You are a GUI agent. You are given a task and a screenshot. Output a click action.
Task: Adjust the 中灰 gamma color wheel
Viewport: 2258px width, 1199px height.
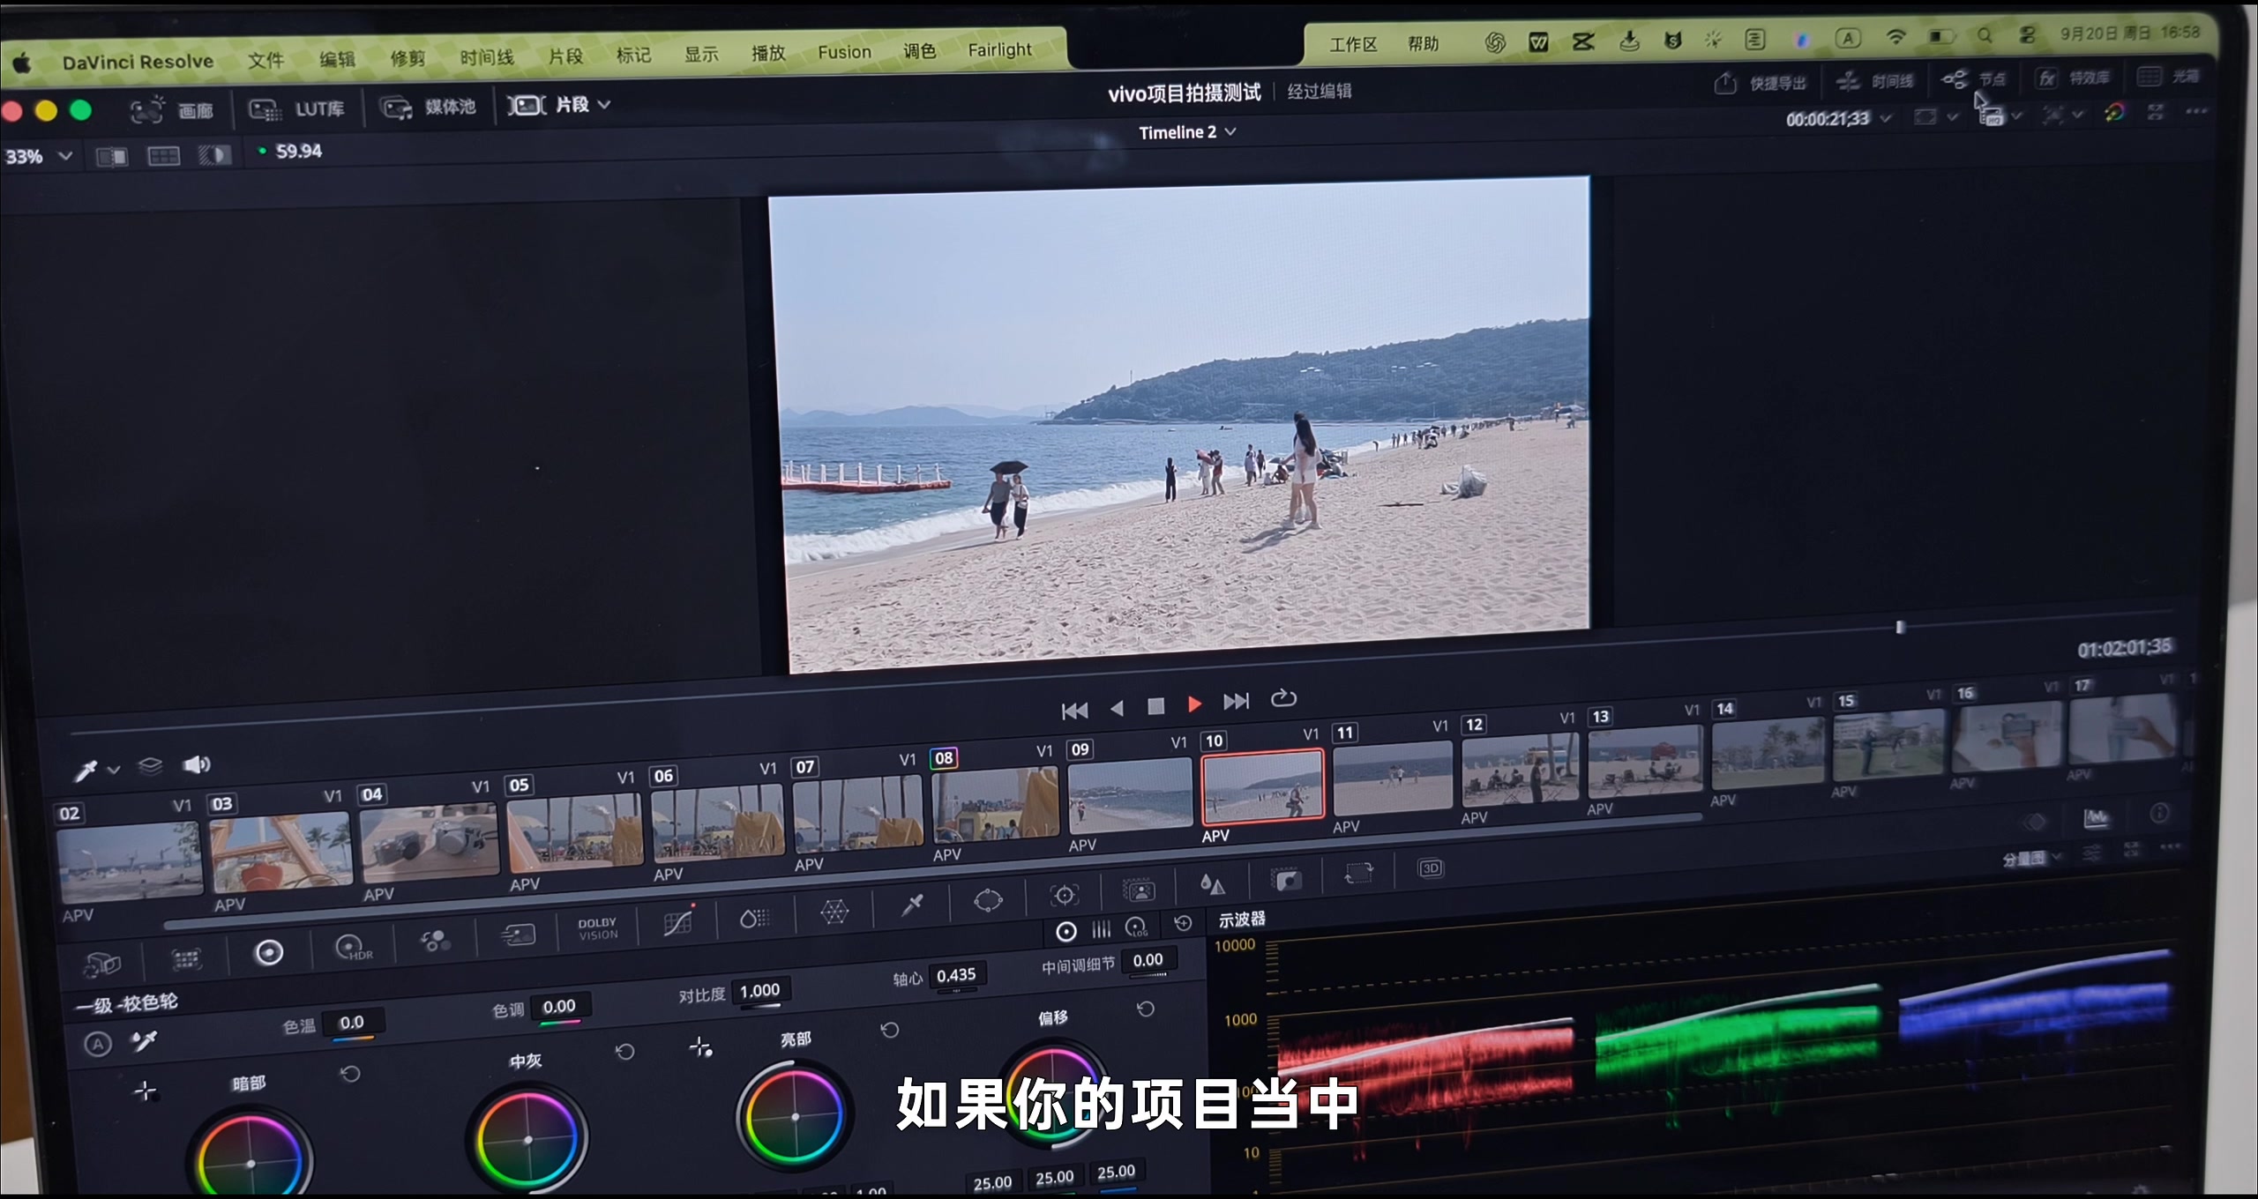(528, 1140)
